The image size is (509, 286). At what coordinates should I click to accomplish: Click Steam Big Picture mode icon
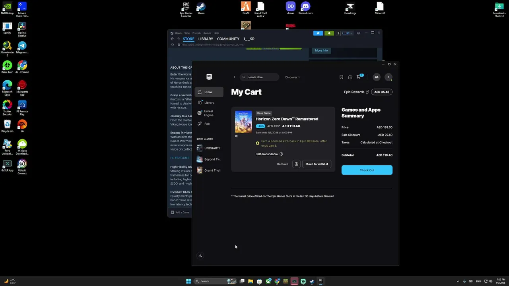coord(358,33)
